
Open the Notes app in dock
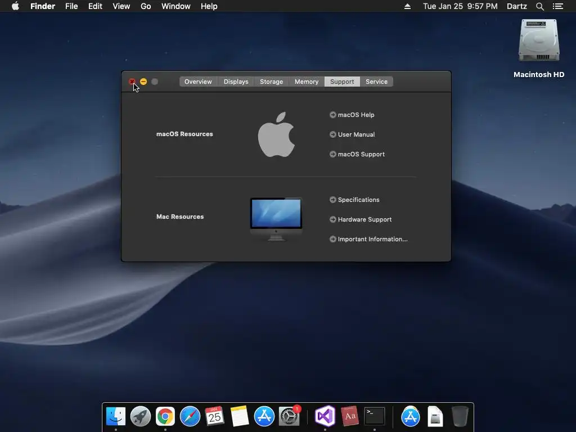coord(240,416)
